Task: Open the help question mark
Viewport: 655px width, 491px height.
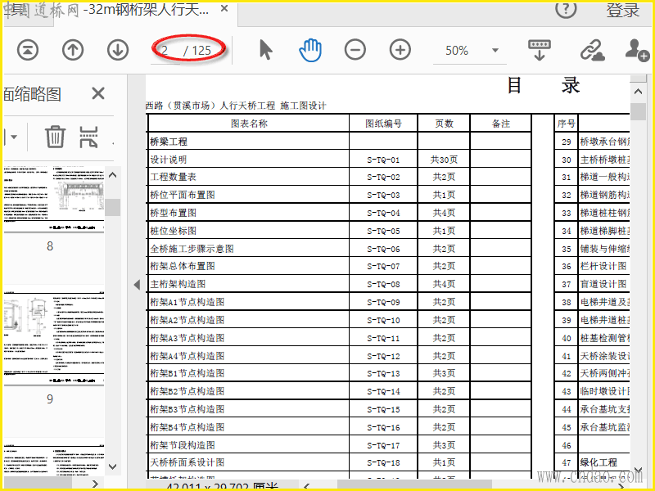Action: [566, 10]
